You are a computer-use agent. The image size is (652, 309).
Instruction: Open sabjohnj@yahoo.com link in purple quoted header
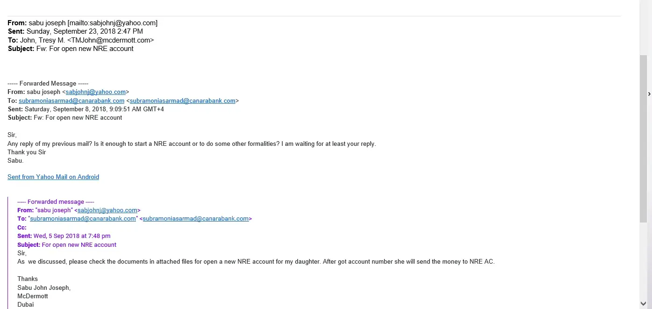107,210
